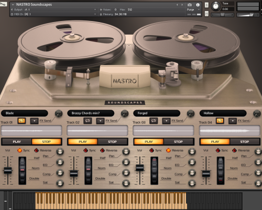
Task: Click Track 01 Sat knob
Action: click(60, 183)
